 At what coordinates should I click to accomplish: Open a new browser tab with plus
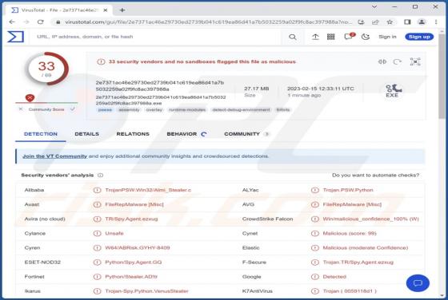[122, 10]
